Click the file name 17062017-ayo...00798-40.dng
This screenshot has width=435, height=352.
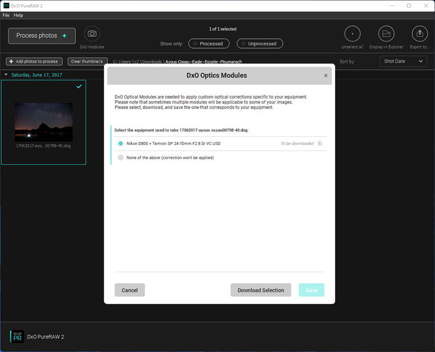pyautogui.click(x=43, y=145)
